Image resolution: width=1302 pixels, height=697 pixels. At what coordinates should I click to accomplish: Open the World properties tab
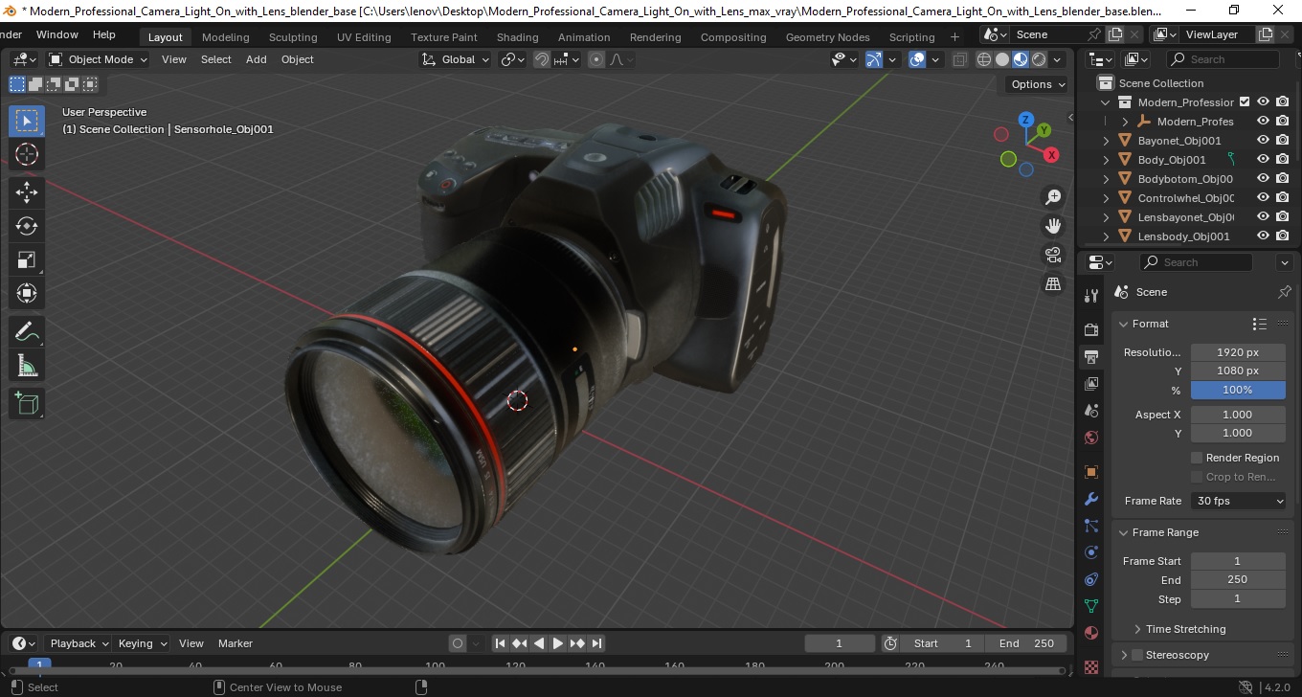pos(1090,438)
